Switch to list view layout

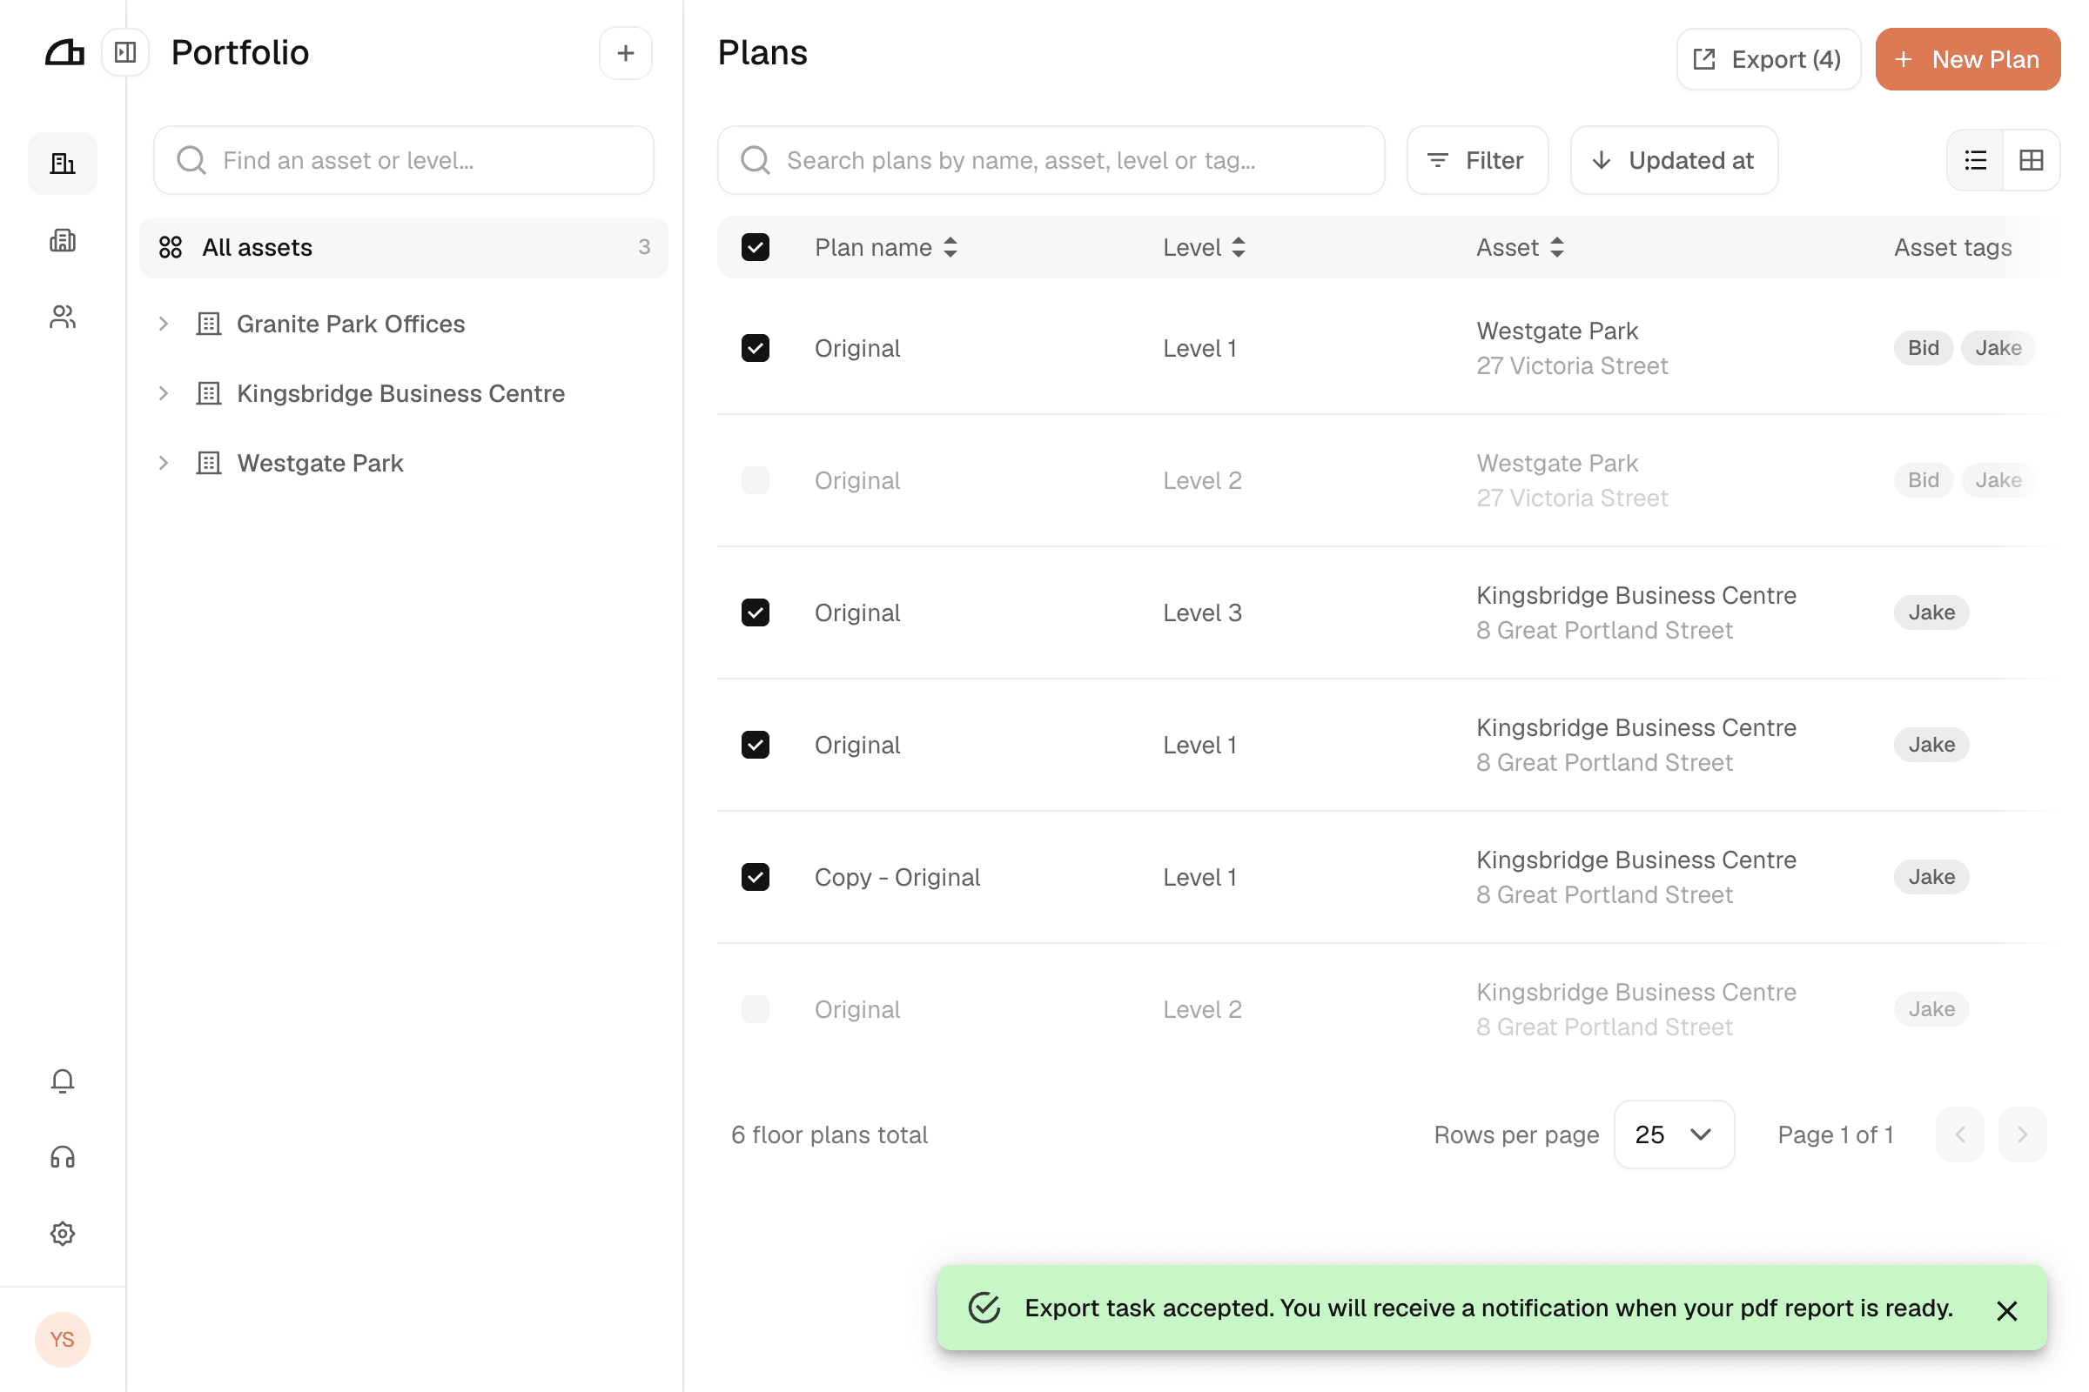pos(1975,160)
